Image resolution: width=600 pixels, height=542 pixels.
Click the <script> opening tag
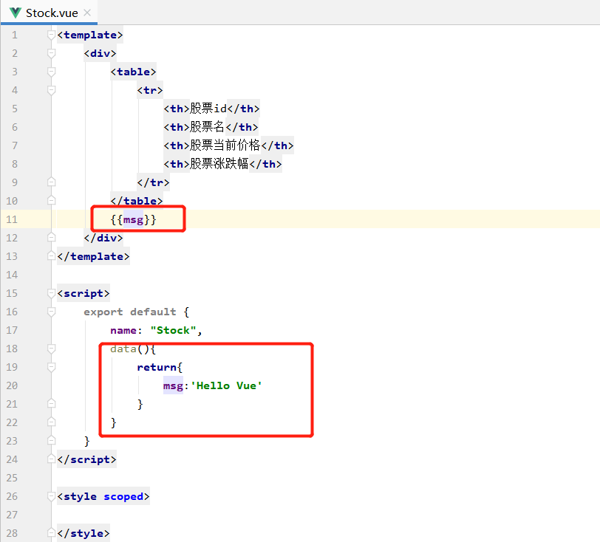83,293
